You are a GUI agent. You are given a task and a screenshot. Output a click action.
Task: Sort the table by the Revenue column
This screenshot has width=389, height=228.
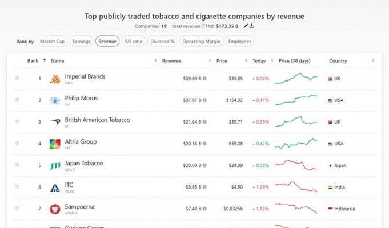click(x=173, y=60)
